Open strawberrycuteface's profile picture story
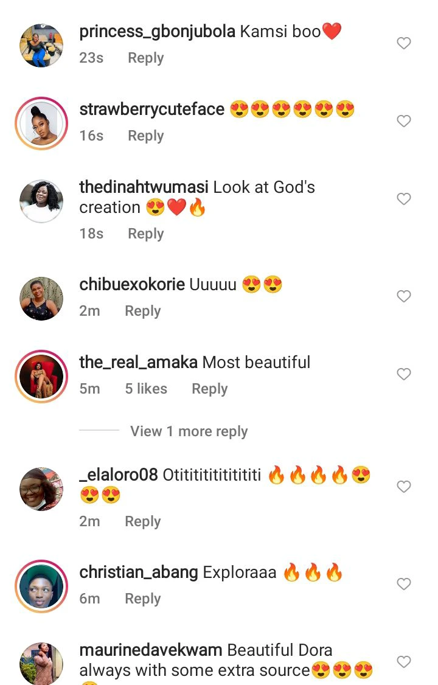The image size is (438, 685). coord(41,123)
